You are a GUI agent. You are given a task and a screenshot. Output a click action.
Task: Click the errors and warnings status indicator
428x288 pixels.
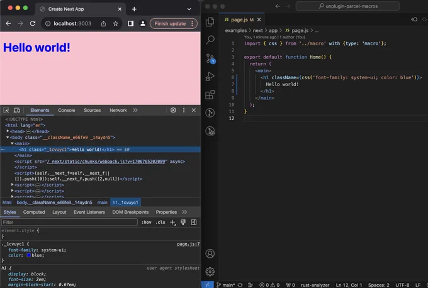269,285
